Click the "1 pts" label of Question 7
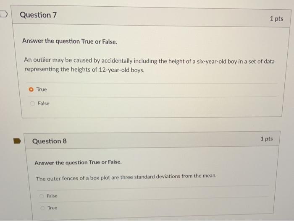The image size is (294, 221). click(x=276, y=19)
